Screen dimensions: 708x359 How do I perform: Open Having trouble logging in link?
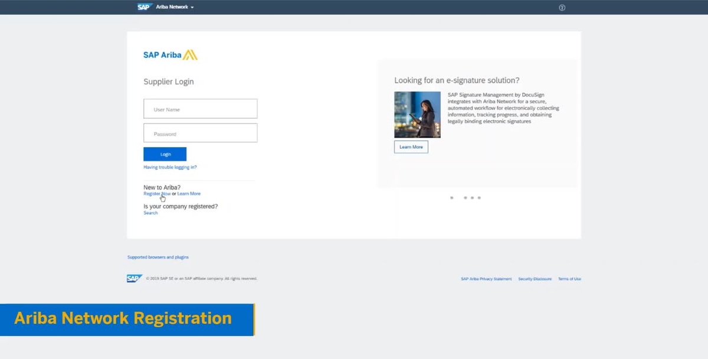pos(170,168)
